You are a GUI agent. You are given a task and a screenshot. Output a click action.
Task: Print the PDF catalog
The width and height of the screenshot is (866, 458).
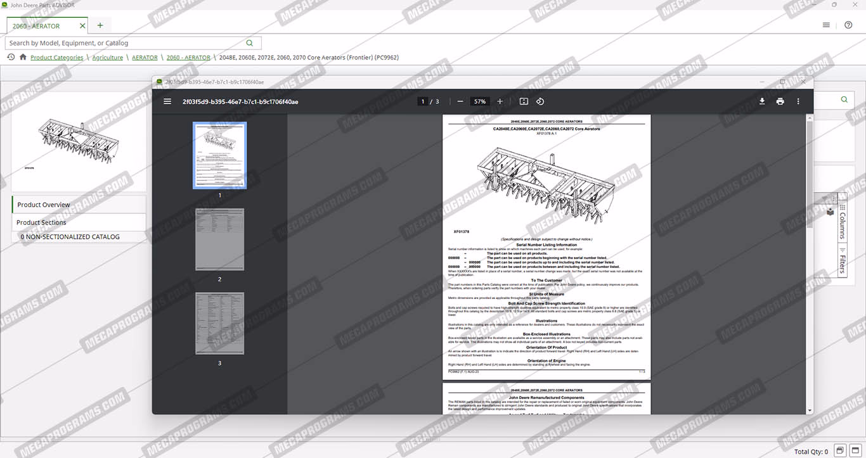click(x=780, y=101)
